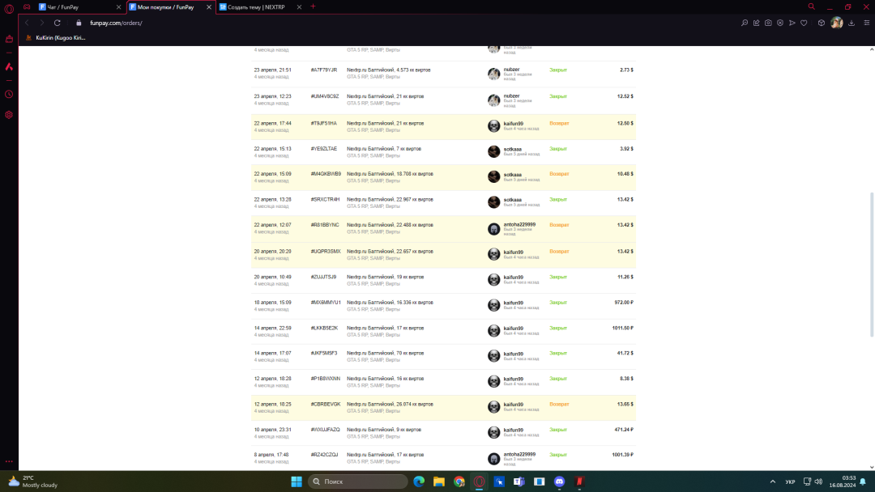Click the Windows taskbar Поиск search box
Viewport: 875px width, 492px height.
coord(358,481)
